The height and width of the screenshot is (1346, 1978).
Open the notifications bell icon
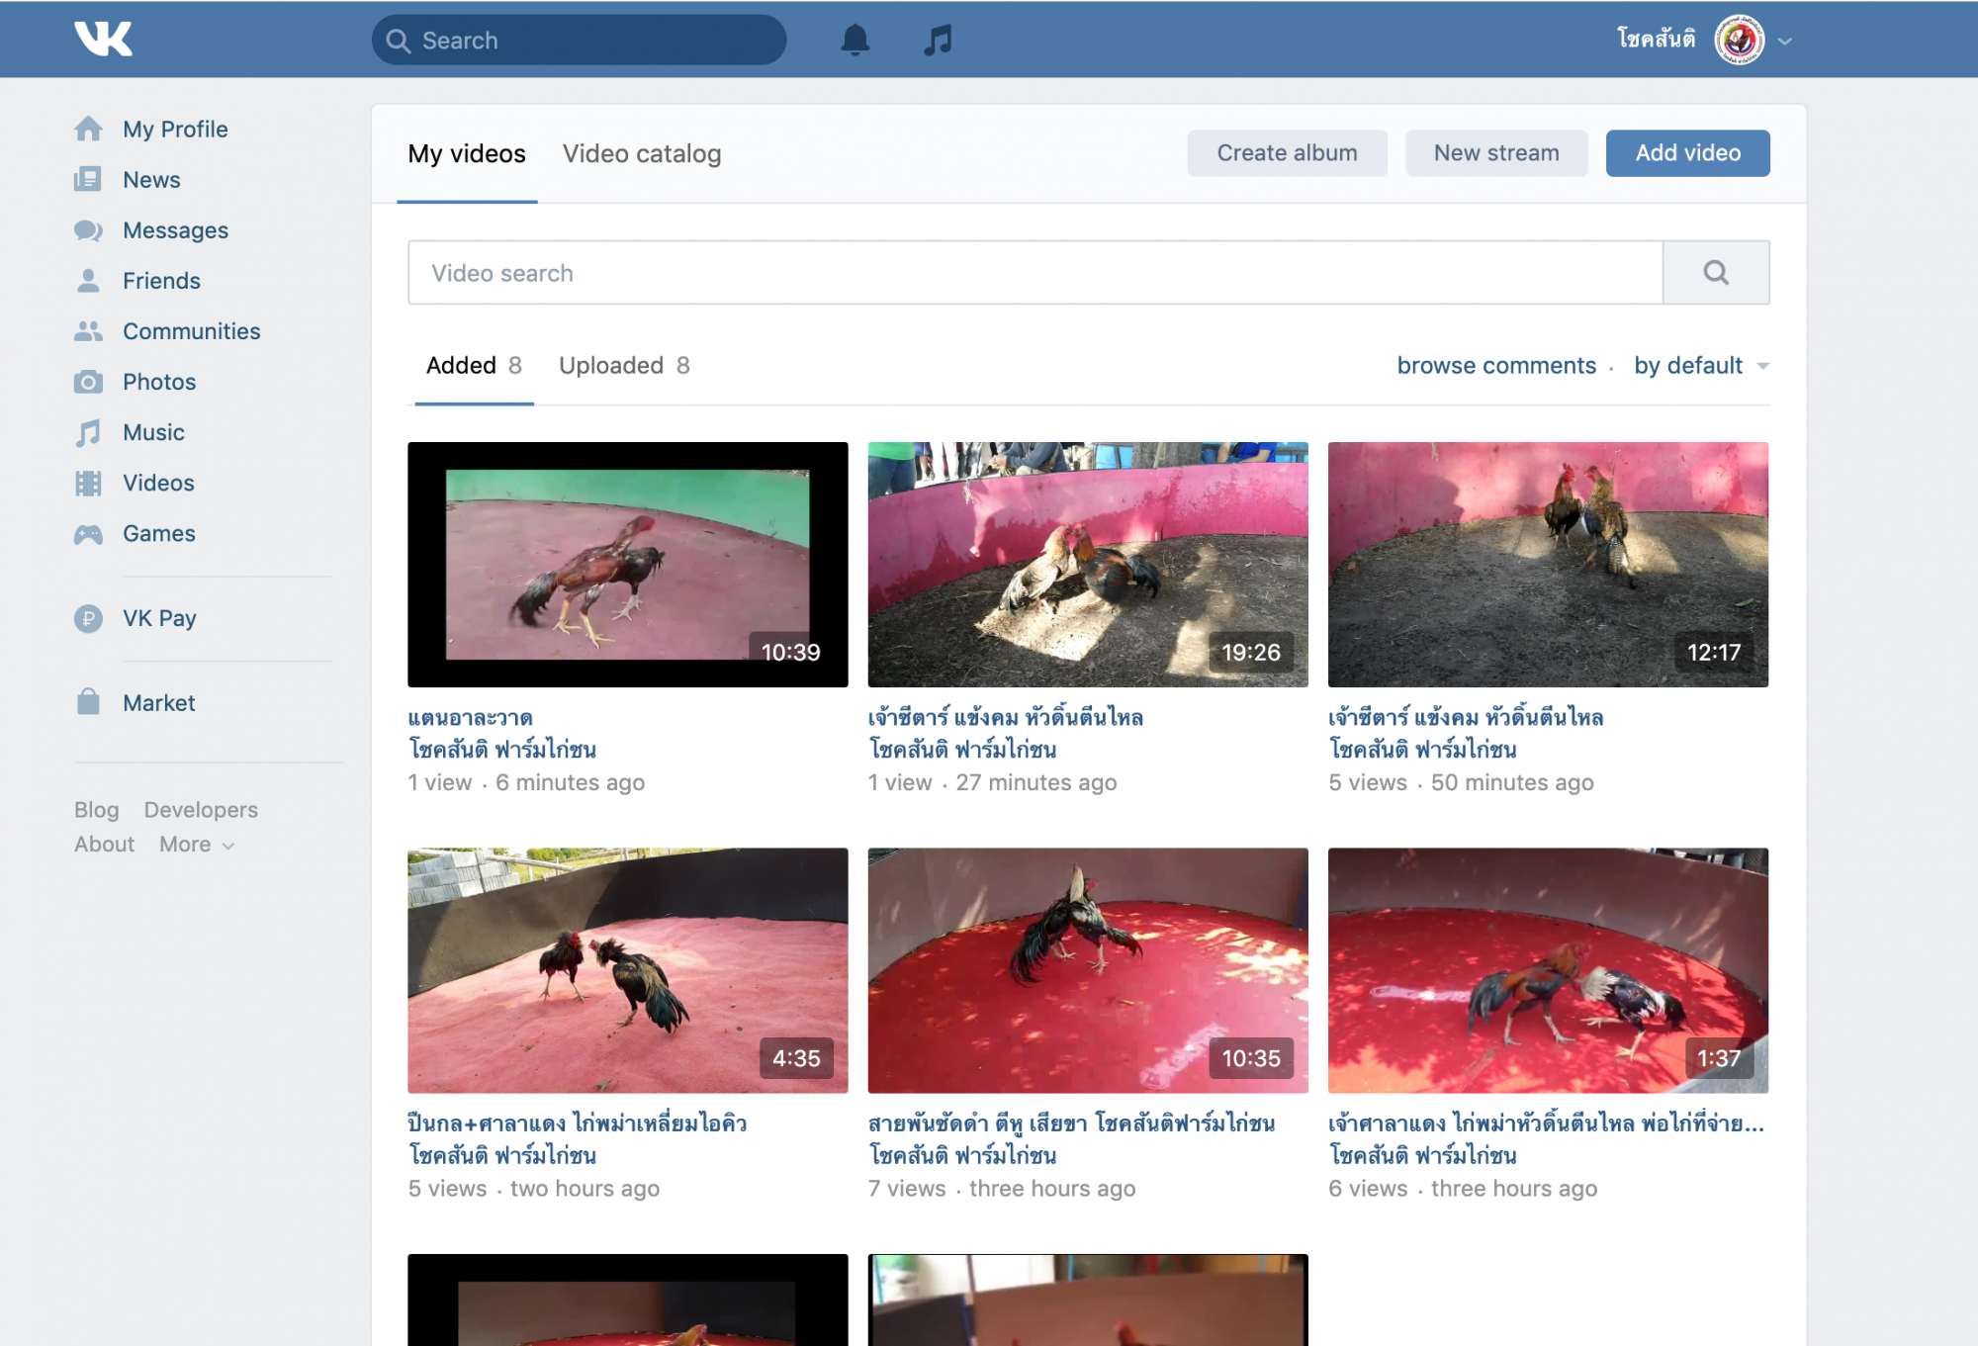(x=854, y=41)
